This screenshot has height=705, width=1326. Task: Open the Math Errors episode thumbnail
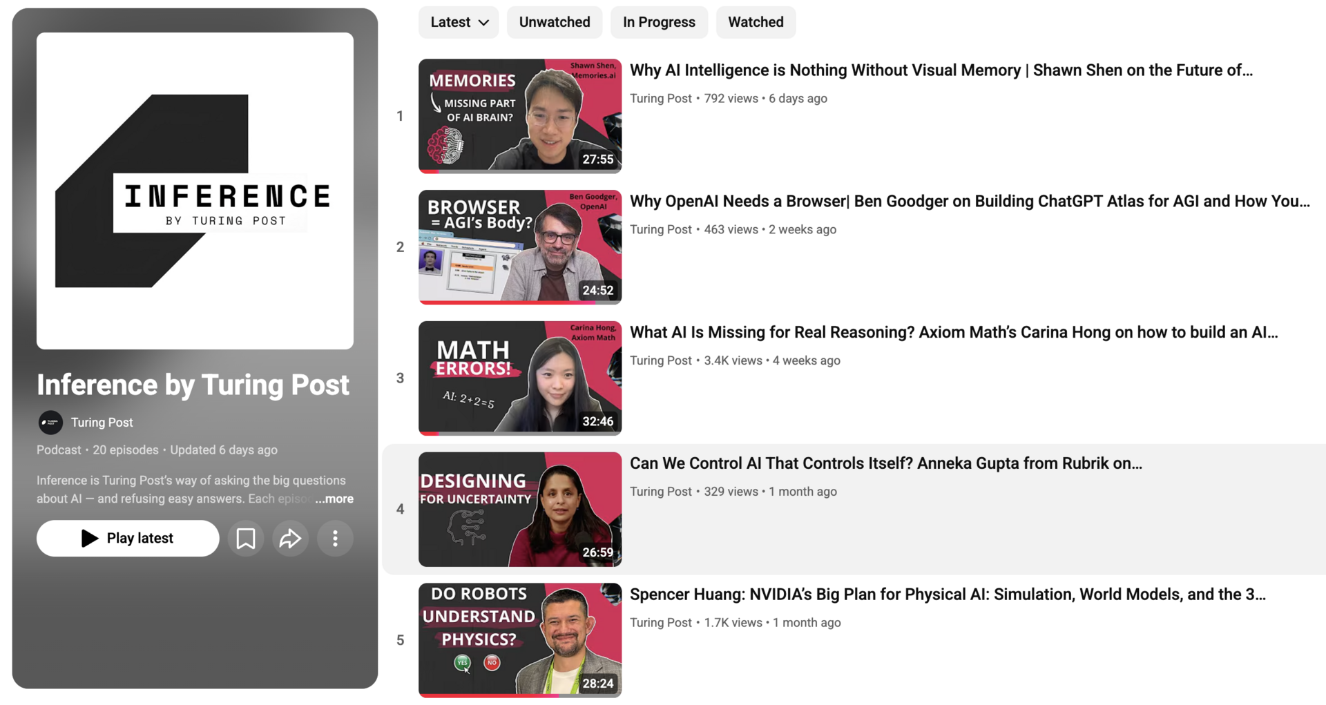pyautogui.click(x=519, y=378)
